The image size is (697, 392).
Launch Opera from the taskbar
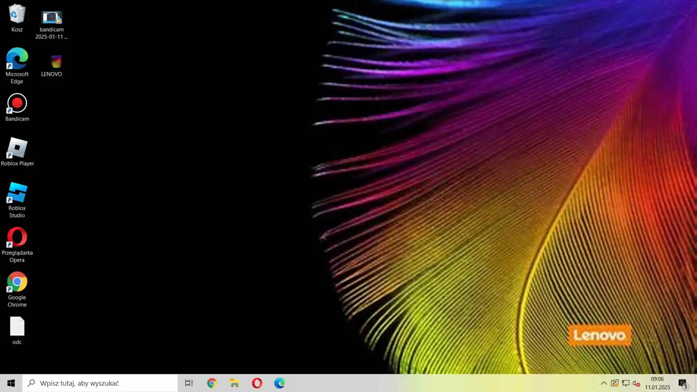(x=257, y=383)
